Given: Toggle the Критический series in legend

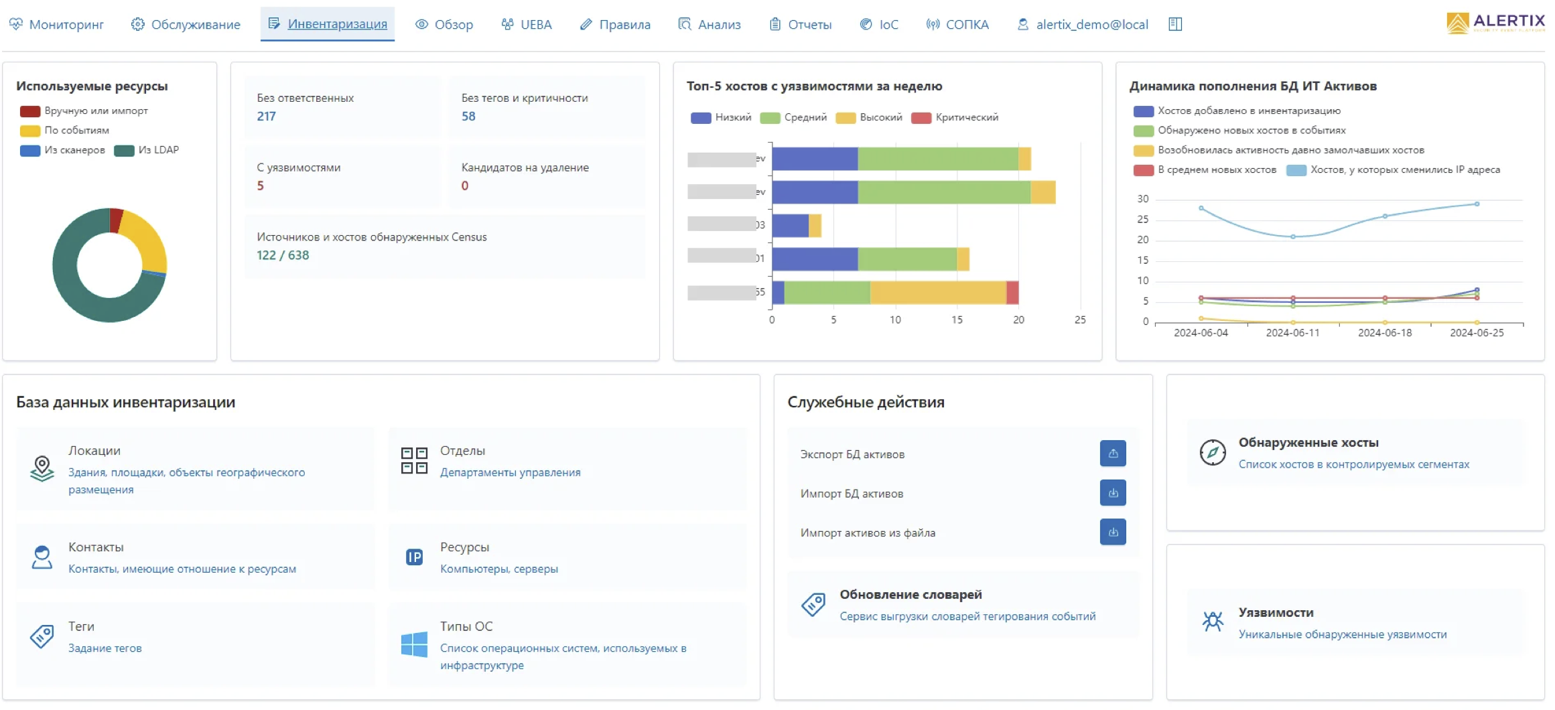Looking at the screenshot, I should pyautogui.click(x=955, y=118).
